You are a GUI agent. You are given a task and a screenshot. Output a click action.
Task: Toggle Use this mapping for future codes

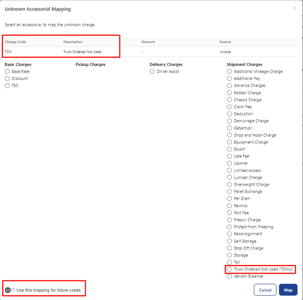pyautogui.click(x=10, y=290)
